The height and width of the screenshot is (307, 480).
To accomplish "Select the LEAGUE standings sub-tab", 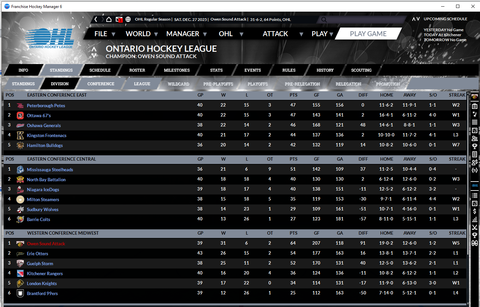I will [x=142, y=84].
